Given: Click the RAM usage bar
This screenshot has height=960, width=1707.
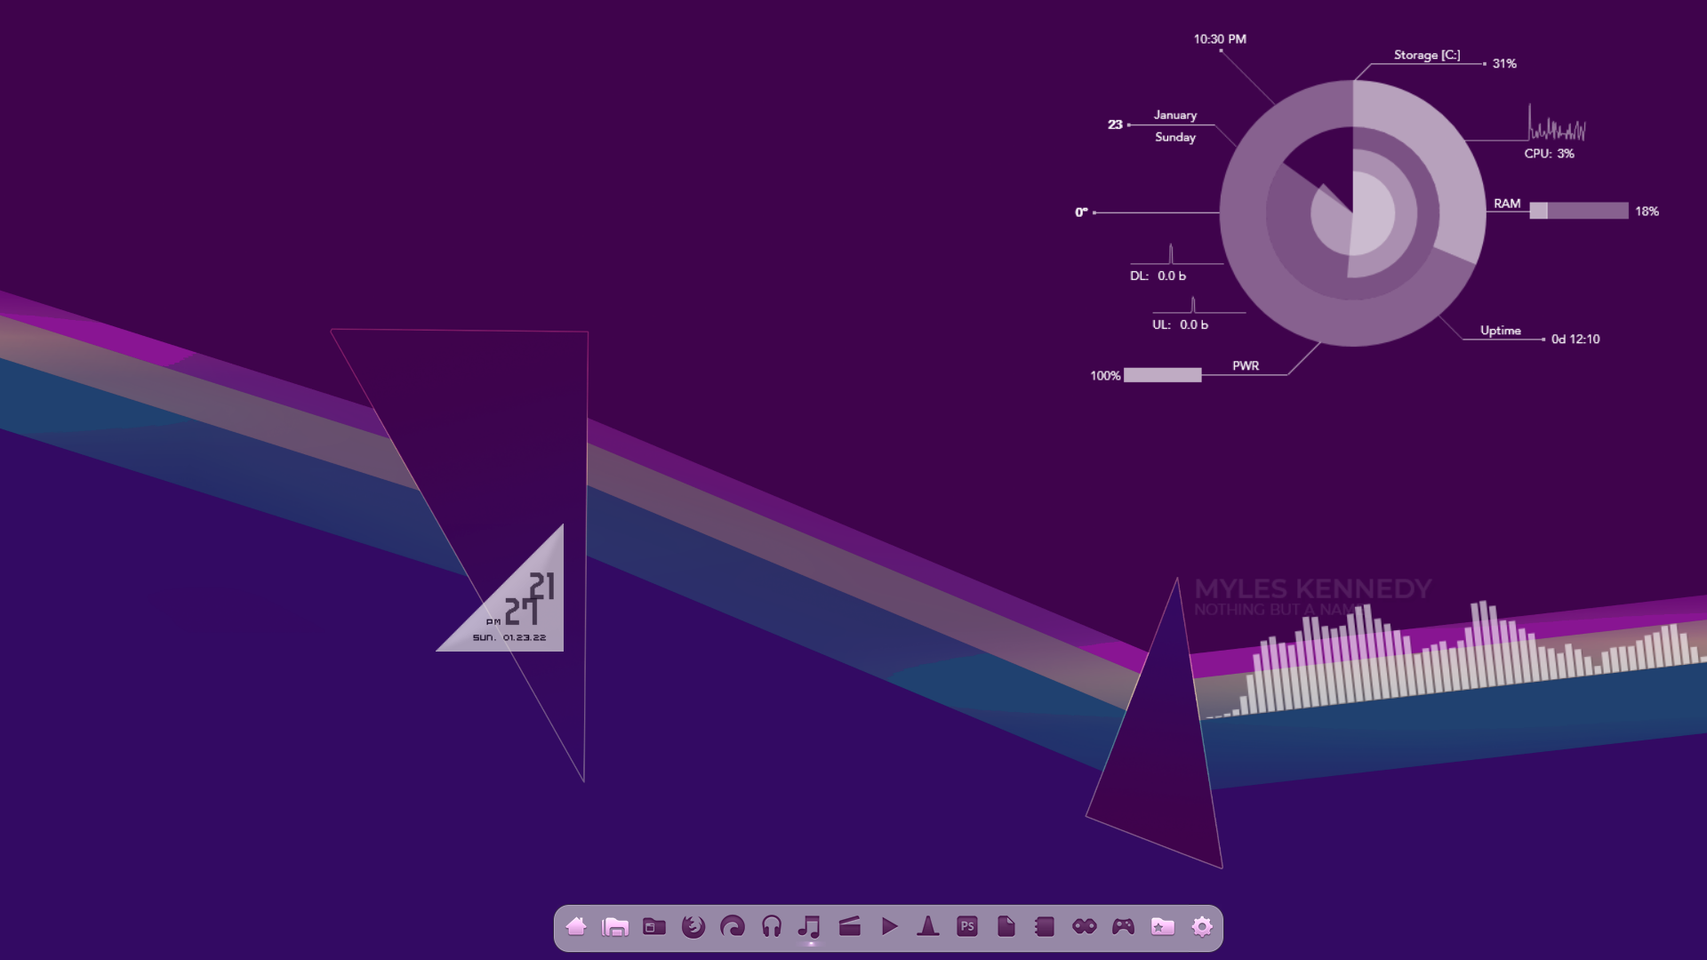Looking at the screenshot, I should tap(1578, 212).
